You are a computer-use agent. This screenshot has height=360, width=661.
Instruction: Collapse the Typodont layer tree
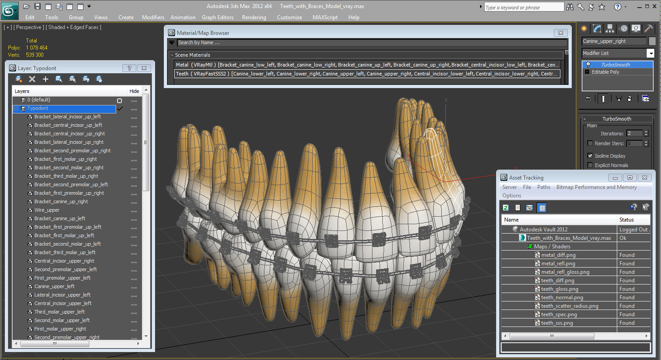16,109
